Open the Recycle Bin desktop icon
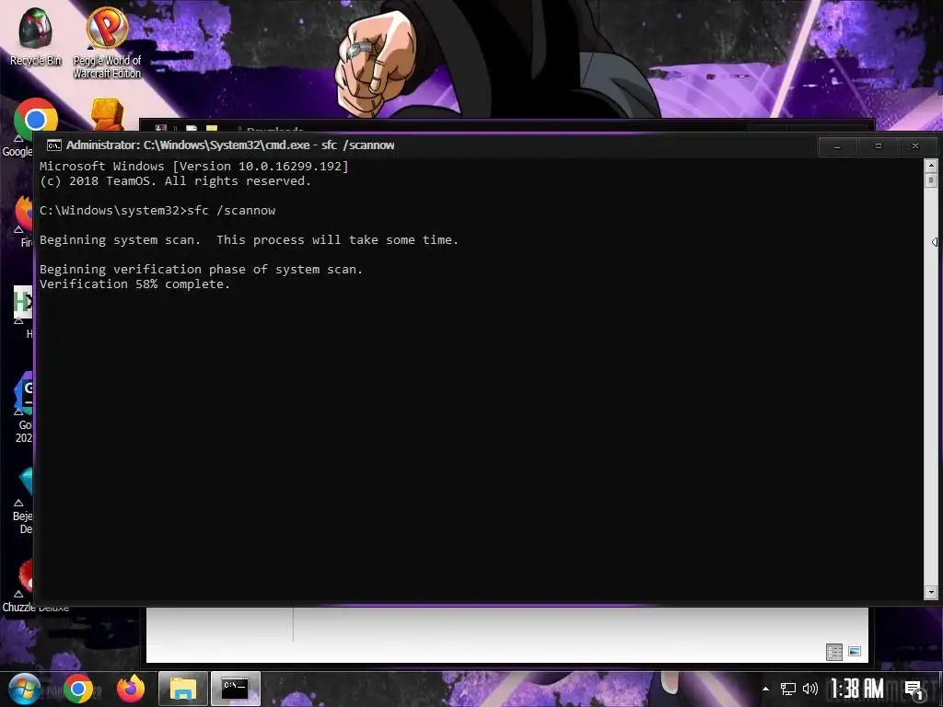This screenshot has height=707, width=943. pyautogui.click(x=36, y=36)
